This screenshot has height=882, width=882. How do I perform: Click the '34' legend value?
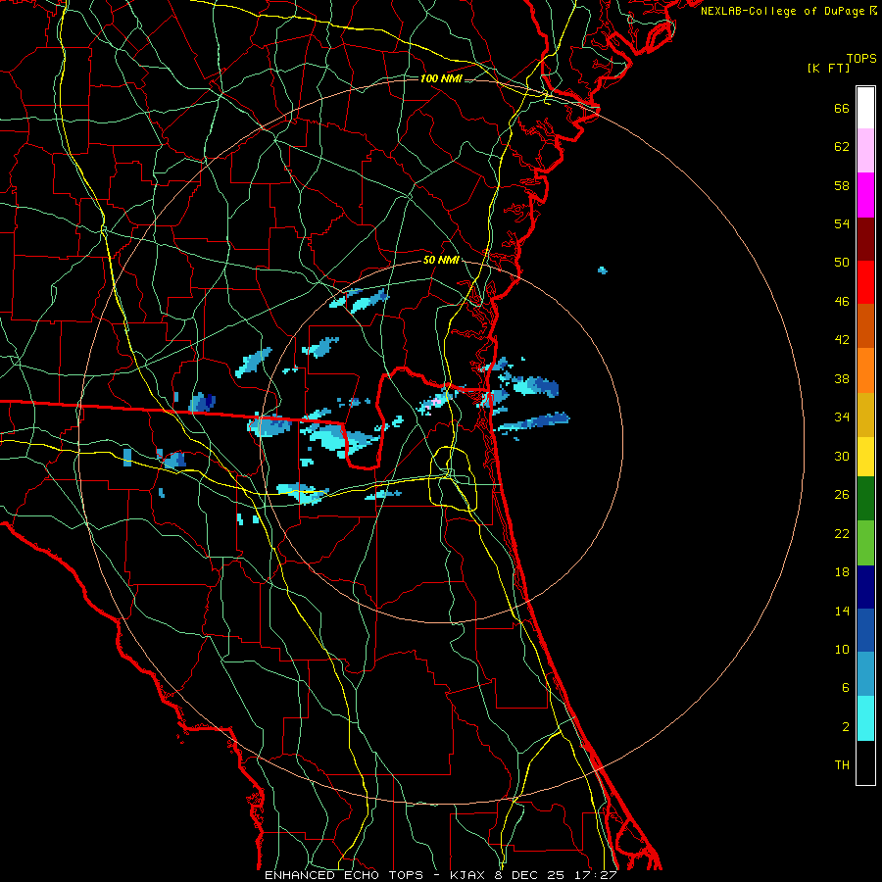coord(842,417)
